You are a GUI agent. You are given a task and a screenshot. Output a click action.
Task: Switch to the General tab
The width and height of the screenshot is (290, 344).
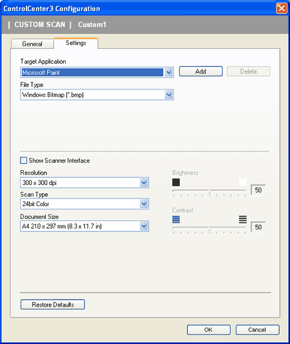pyautogui.click(x=32, y=44)
